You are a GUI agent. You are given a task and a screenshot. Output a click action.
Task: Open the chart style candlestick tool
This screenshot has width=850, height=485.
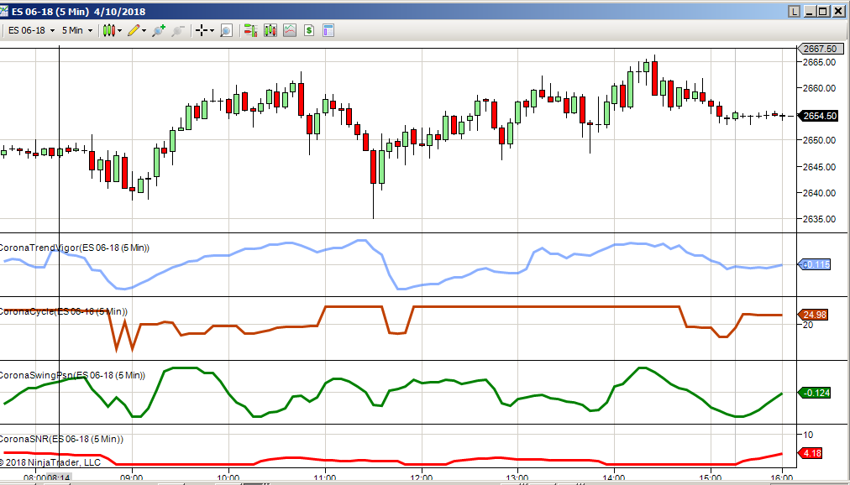click(109, 30)
